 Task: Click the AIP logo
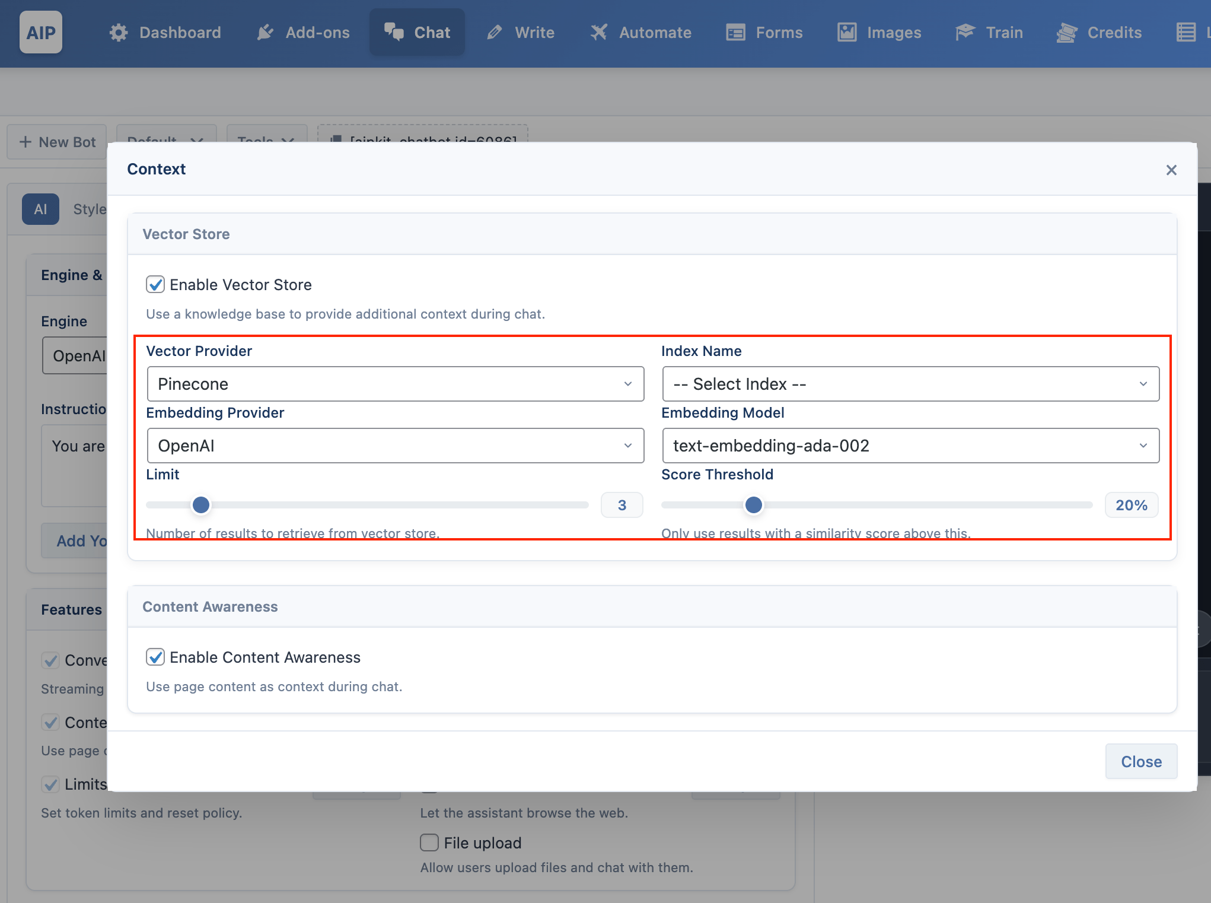coord(40,33)
